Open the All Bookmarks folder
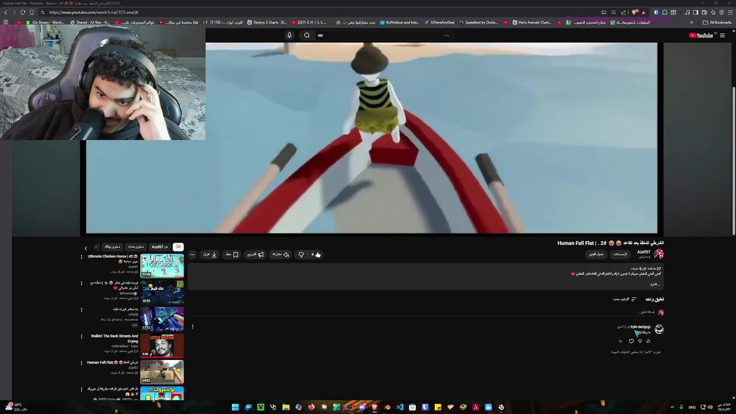Screen dimensions: 736x414 point(718,22)
